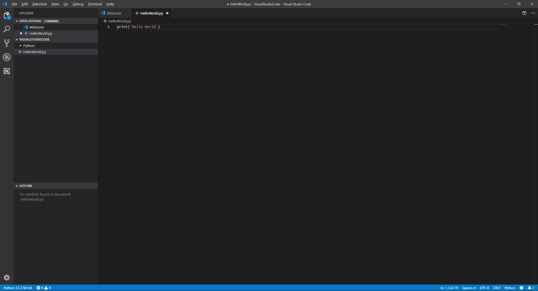The height and width of the screenshot is (291, 538).
Task: Open the Explorer view in activity bar
Action: click(7, 16)
